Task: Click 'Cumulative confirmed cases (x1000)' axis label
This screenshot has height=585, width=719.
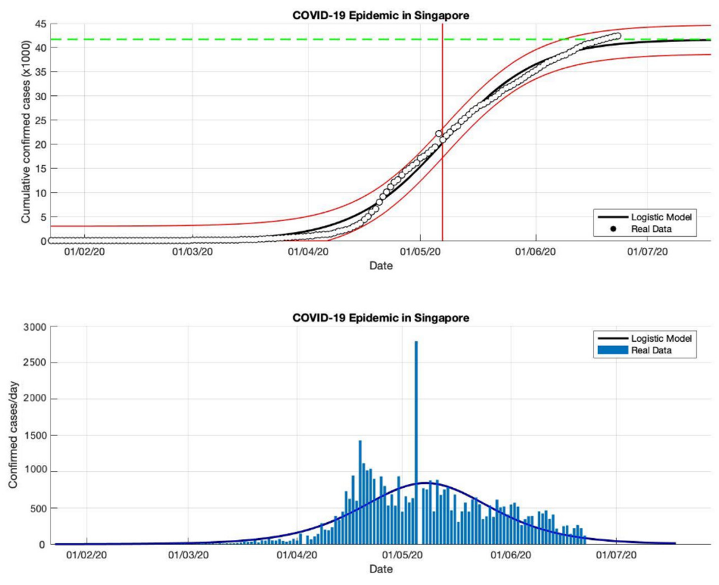Action: (x=26, y=132)
